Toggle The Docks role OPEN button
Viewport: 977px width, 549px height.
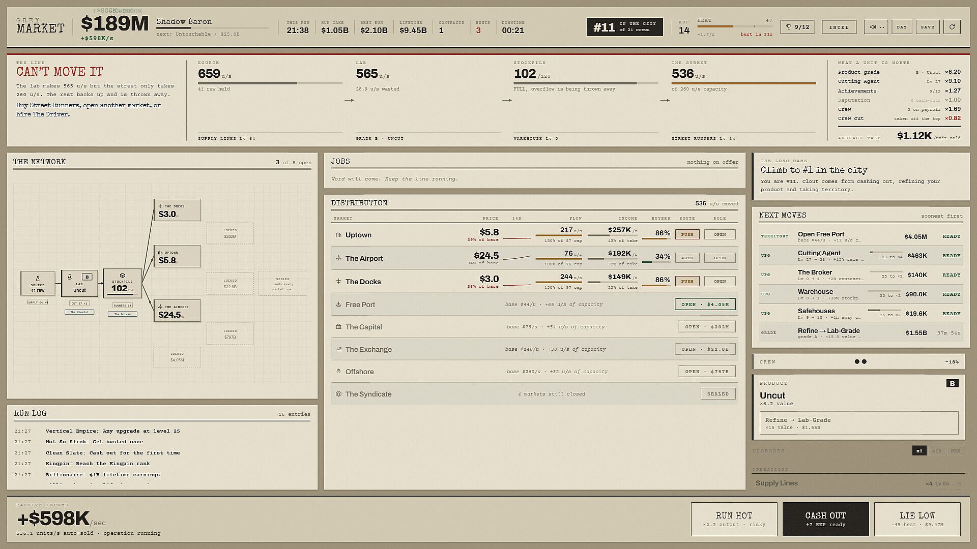click(720, 281)
